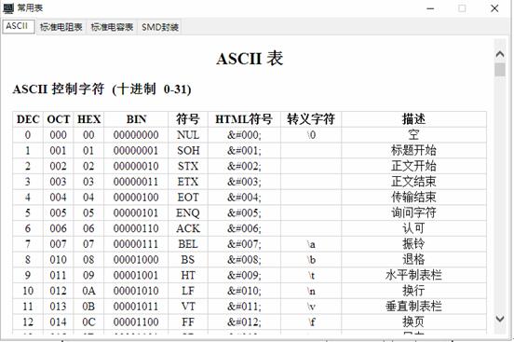The image size is (514, 342).
Task: Open the 标准电阻表 tab
Action: click(x=61, y=27)
